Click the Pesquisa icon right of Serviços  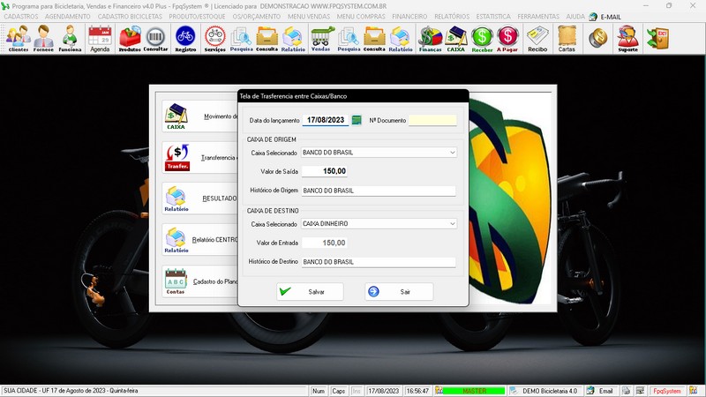point(241,38)
